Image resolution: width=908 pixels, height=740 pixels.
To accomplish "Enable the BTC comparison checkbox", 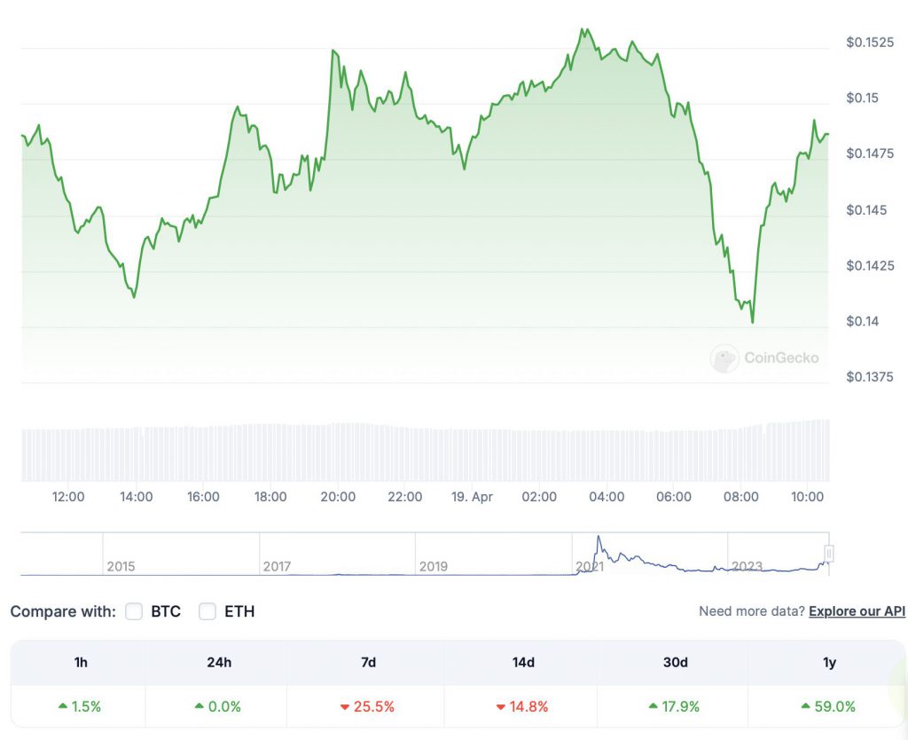I will click(x=134, y=611).
